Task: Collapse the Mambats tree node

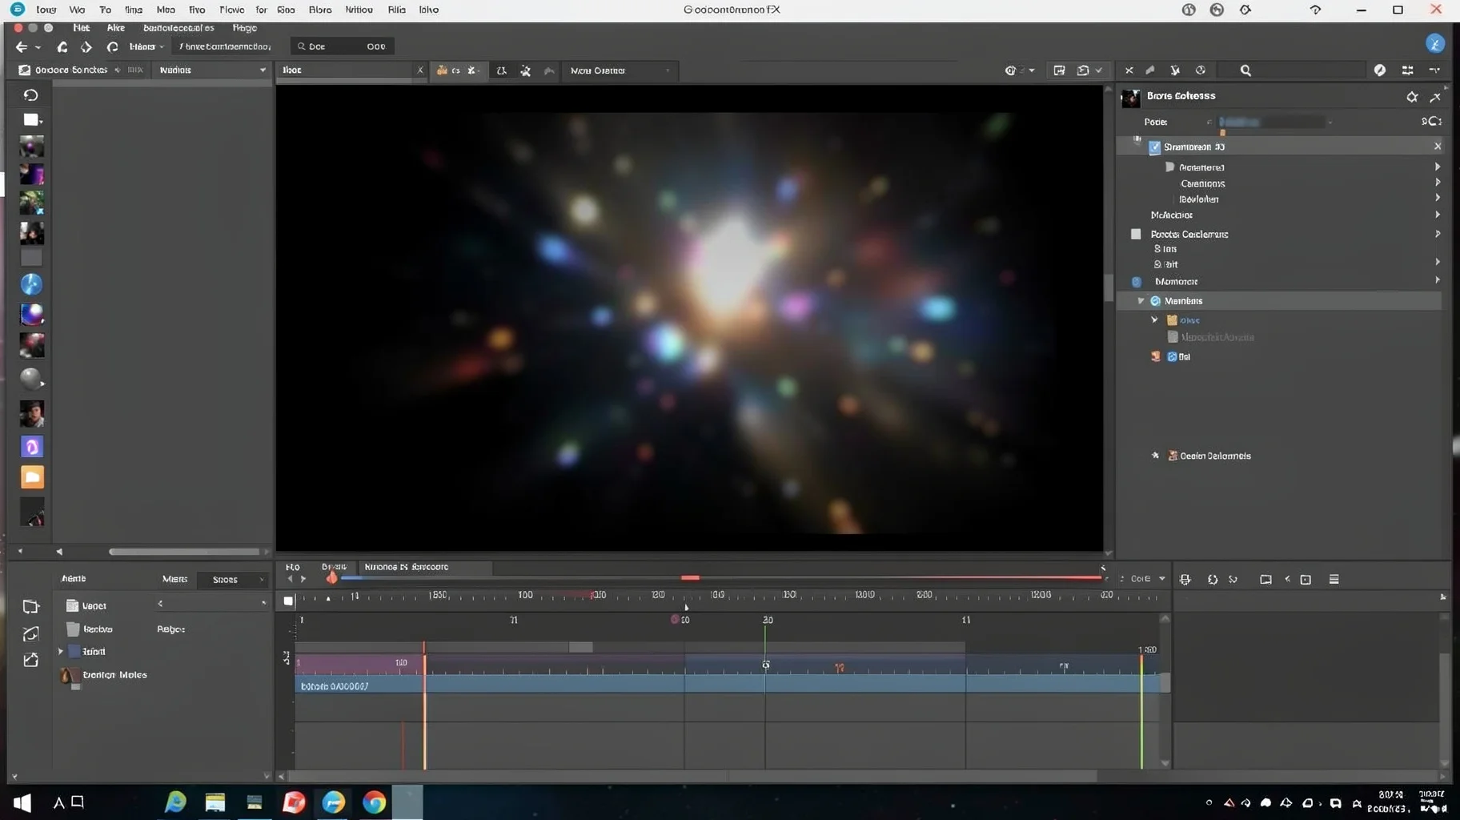Action: 1141,301
